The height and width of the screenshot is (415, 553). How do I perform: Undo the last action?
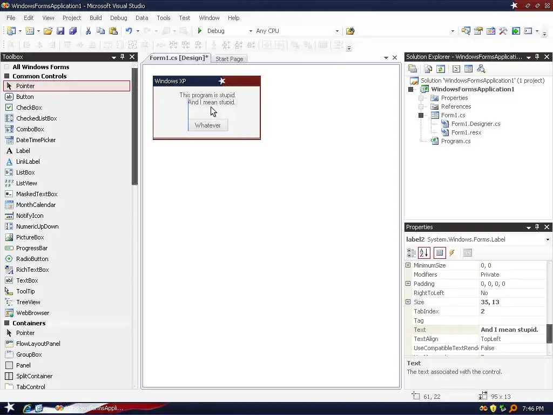pos(129,31)
